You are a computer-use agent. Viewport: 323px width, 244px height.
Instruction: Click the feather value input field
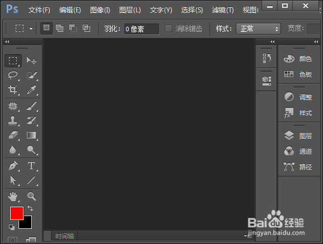tap(142, 28)
